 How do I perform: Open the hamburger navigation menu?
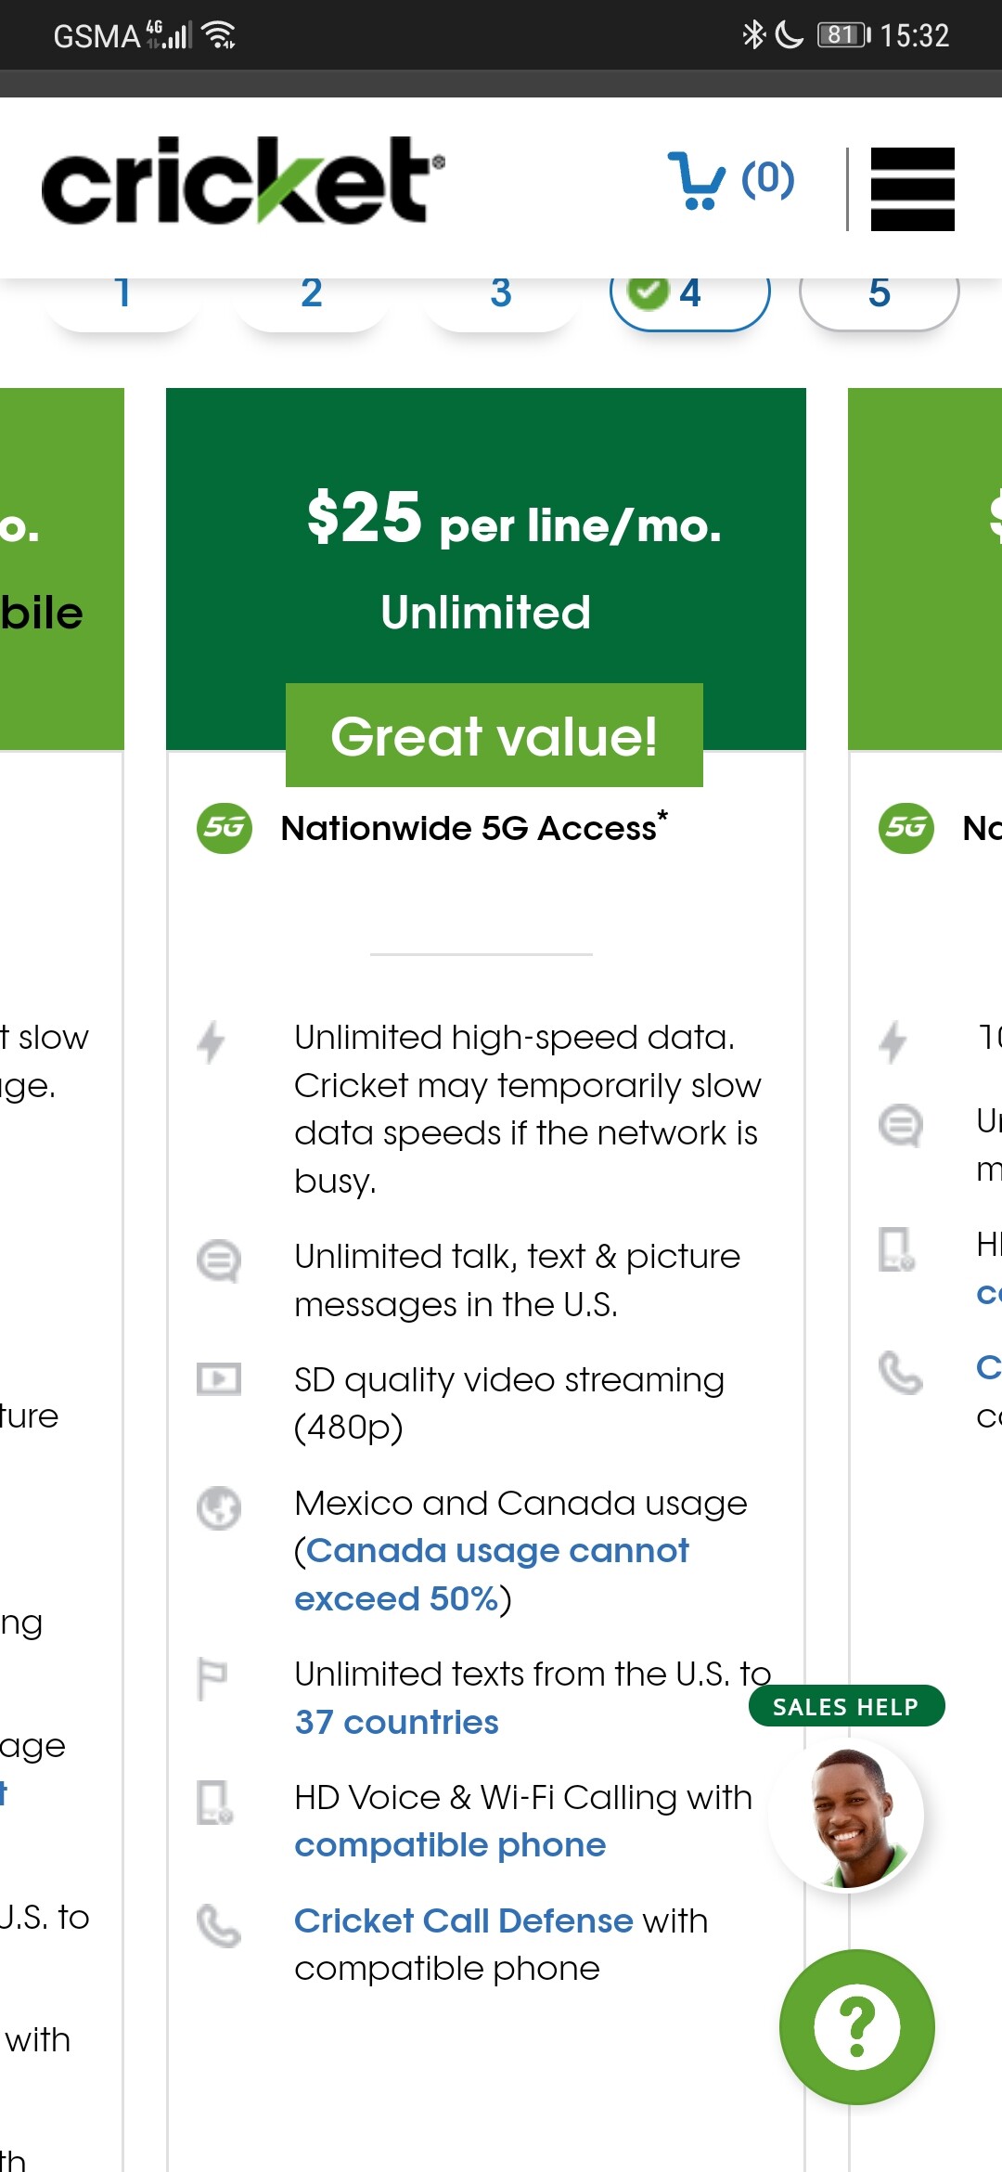coord(912,188)
